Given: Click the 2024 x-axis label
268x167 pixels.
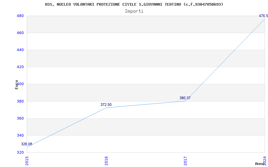Looking at the screenshot, I should 265,161.
